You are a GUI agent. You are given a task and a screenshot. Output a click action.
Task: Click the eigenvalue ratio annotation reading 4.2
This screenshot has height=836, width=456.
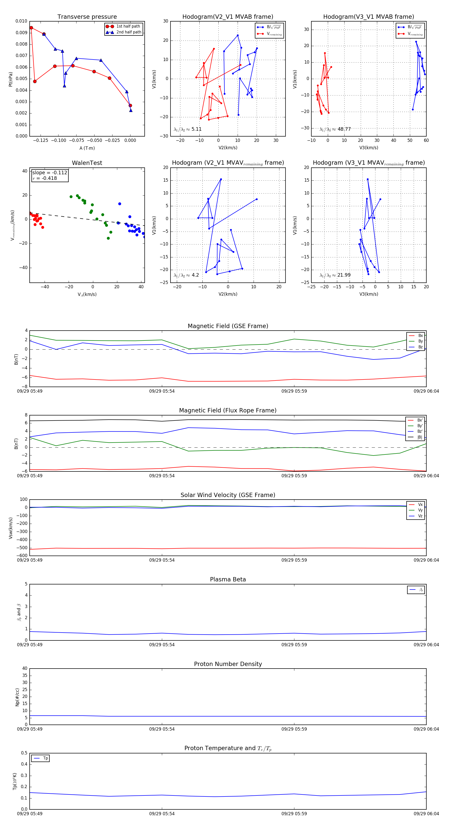(x=186, y=275)
